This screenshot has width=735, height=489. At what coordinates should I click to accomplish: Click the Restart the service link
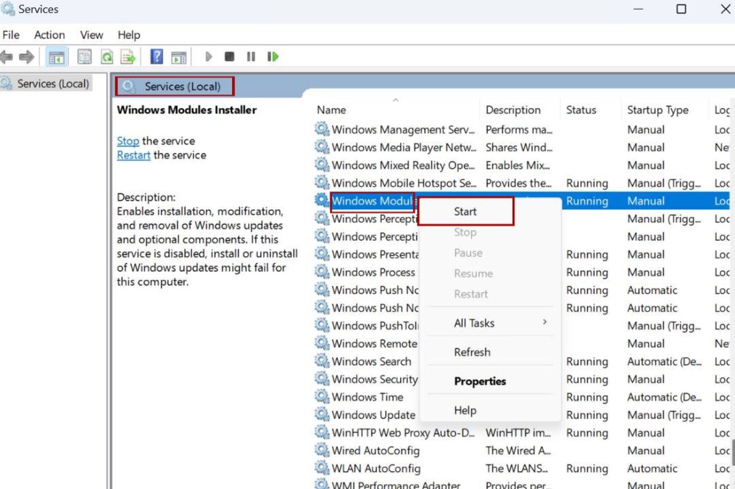tap(133, 155)
